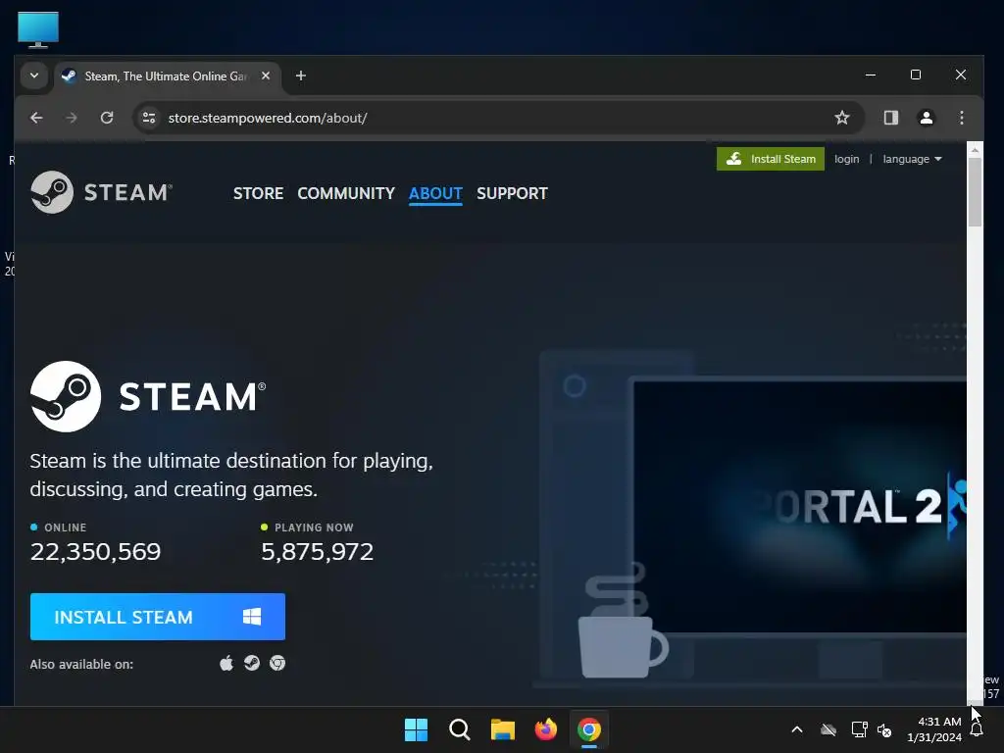Toggle the Chrome side panel
This screenshot has width=1004, height=753.
coord(890,118)
